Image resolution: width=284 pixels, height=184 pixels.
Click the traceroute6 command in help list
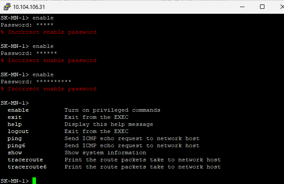point(27,167)
